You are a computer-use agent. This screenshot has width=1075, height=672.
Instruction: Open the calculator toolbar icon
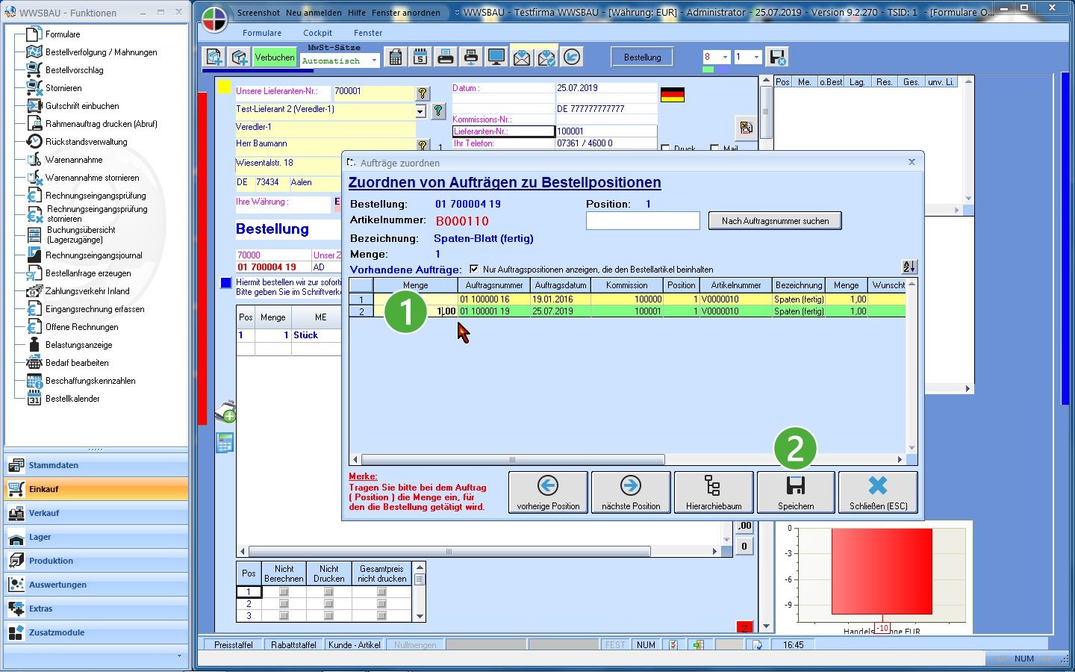click(396, 57)
